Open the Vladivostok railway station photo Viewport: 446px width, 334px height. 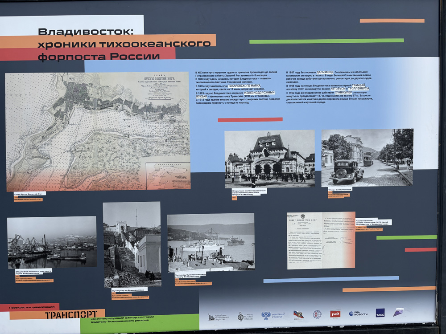pyautogui.click(x=270, y=159)
